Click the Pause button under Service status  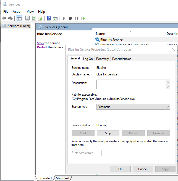(133, 133)
